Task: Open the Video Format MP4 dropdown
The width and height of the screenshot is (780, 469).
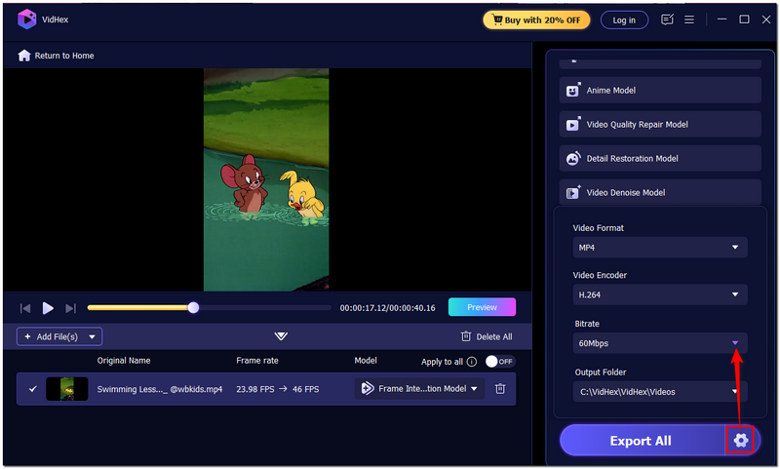Action: coord(660,248)
